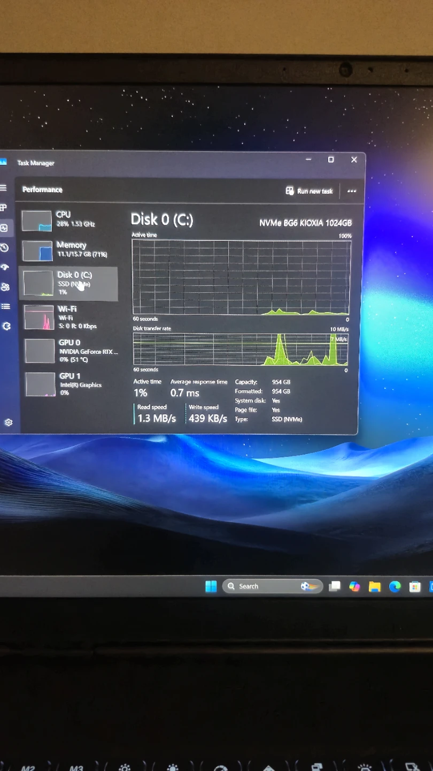Click the Task Manager app icon in title bar
The height and width of the screenshot is (771, 433).
pyautogui.click(x=3, y=162)
